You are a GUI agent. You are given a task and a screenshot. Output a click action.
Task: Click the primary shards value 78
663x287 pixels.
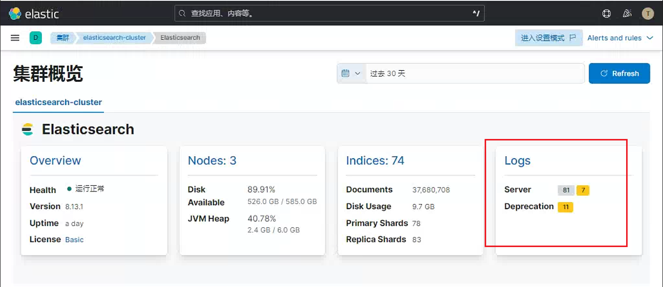416,223
